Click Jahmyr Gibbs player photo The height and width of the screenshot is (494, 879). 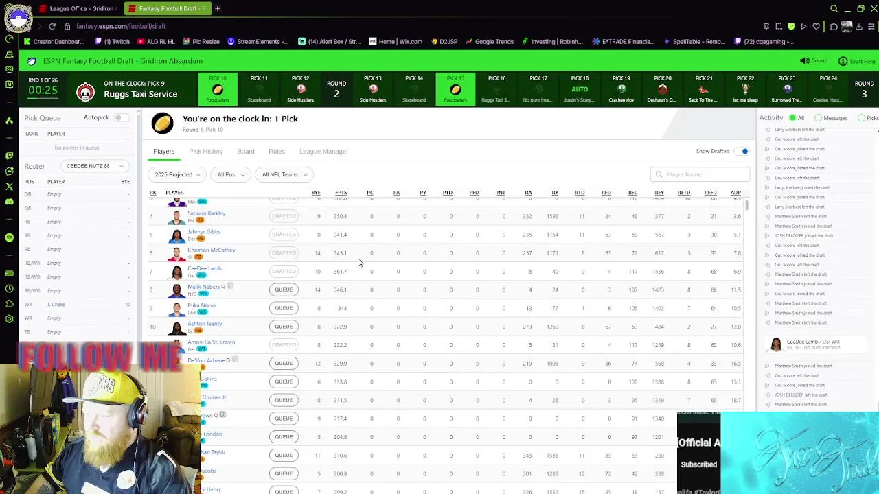click(x=176, y=235)
